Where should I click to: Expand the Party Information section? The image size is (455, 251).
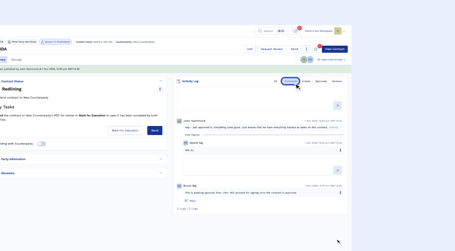(161, 159)
